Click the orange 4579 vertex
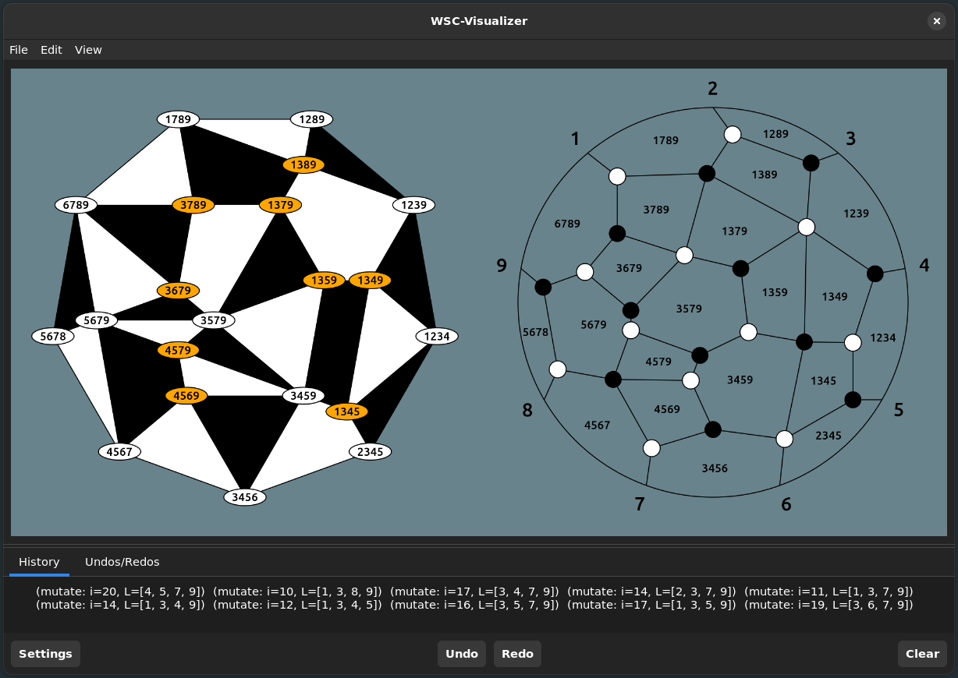The width and height of the screenshot is (958, 678). point(178,350)
